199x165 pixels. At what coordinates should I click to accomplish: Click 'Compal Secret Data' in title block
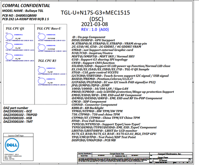click(x=117, y=153)
